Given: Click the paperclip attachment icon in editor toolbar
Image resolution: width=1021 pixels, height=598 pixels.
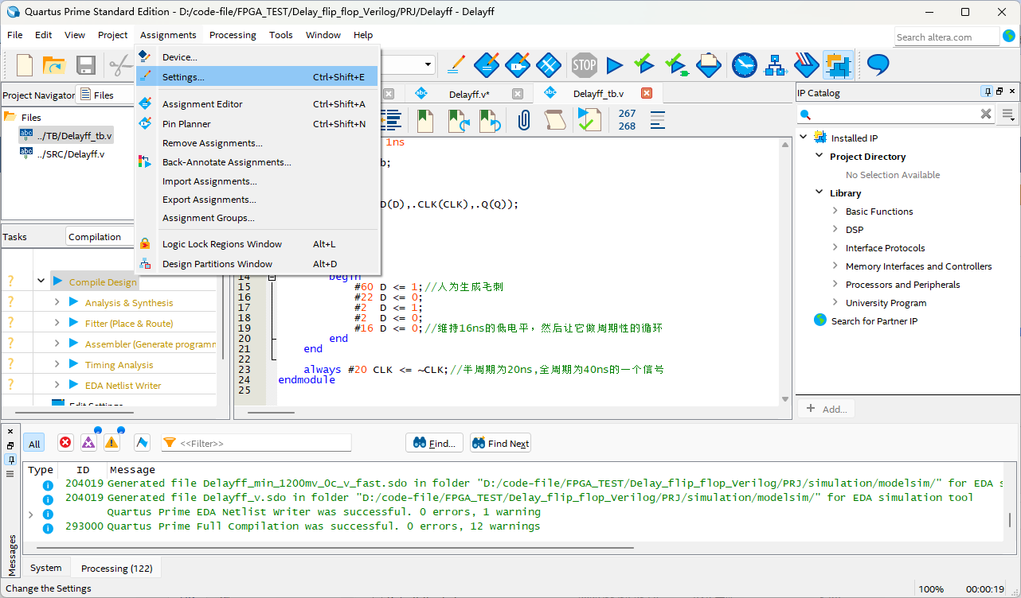Looking at the screenshot, I should (524, 120).
